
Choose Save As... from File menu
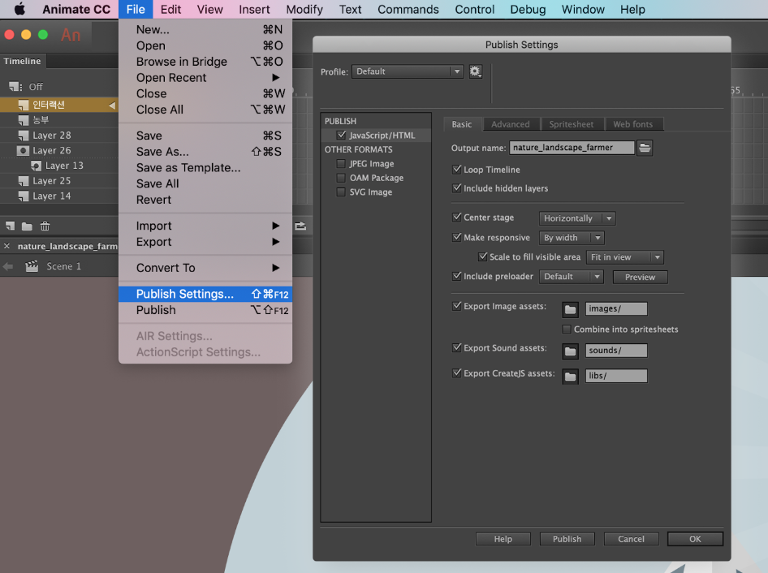click(205, 152)
